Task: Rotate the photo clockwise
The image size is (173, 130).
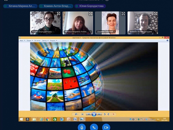Action: point(108,114)
